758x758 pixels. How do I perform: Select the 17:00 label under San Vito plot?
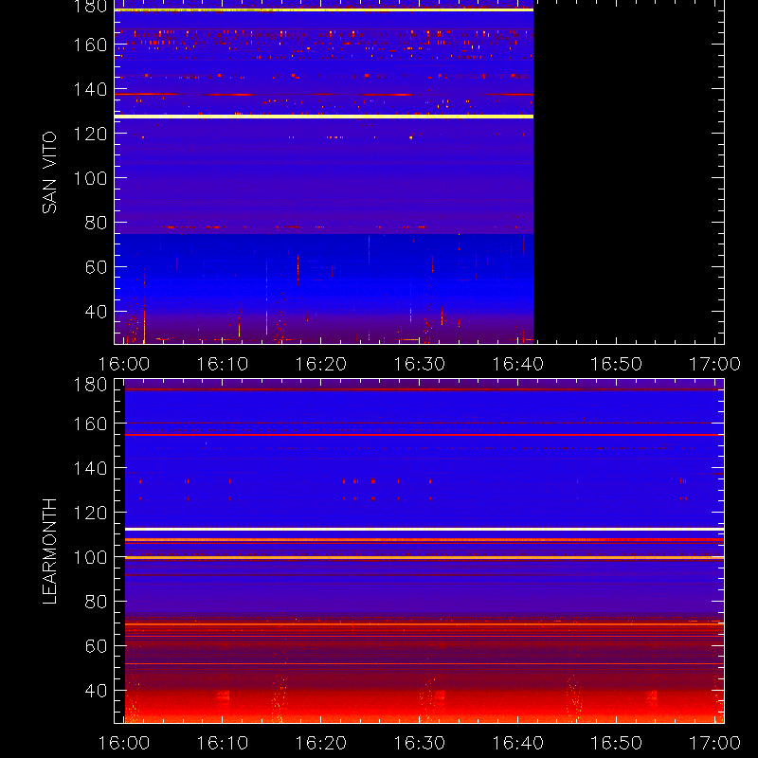point(714,364)
